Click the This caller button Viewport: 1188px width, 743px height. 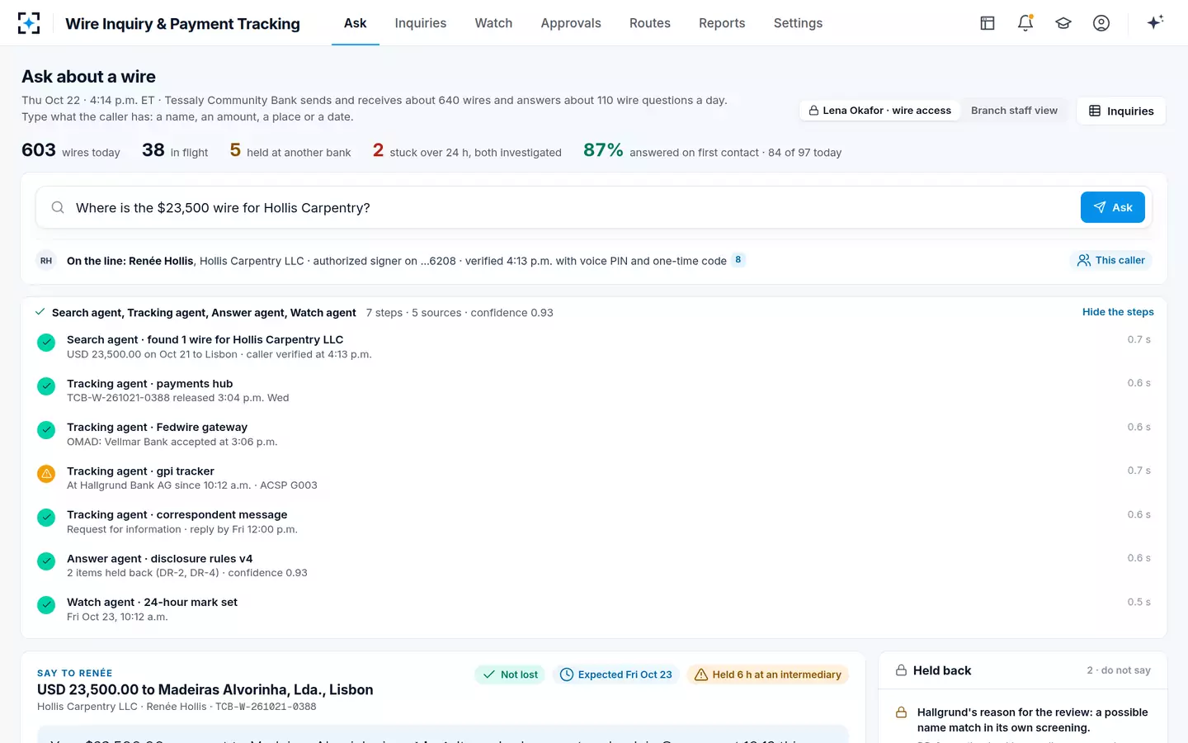(x=1110, y=261)
